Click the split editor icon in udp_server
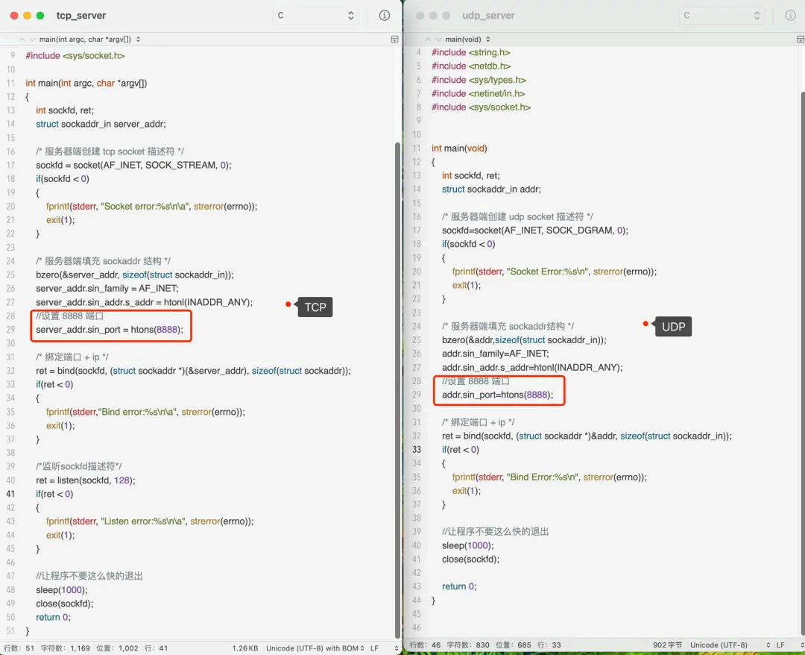Viewport: 805px width, 655px height. coord(800,39)
